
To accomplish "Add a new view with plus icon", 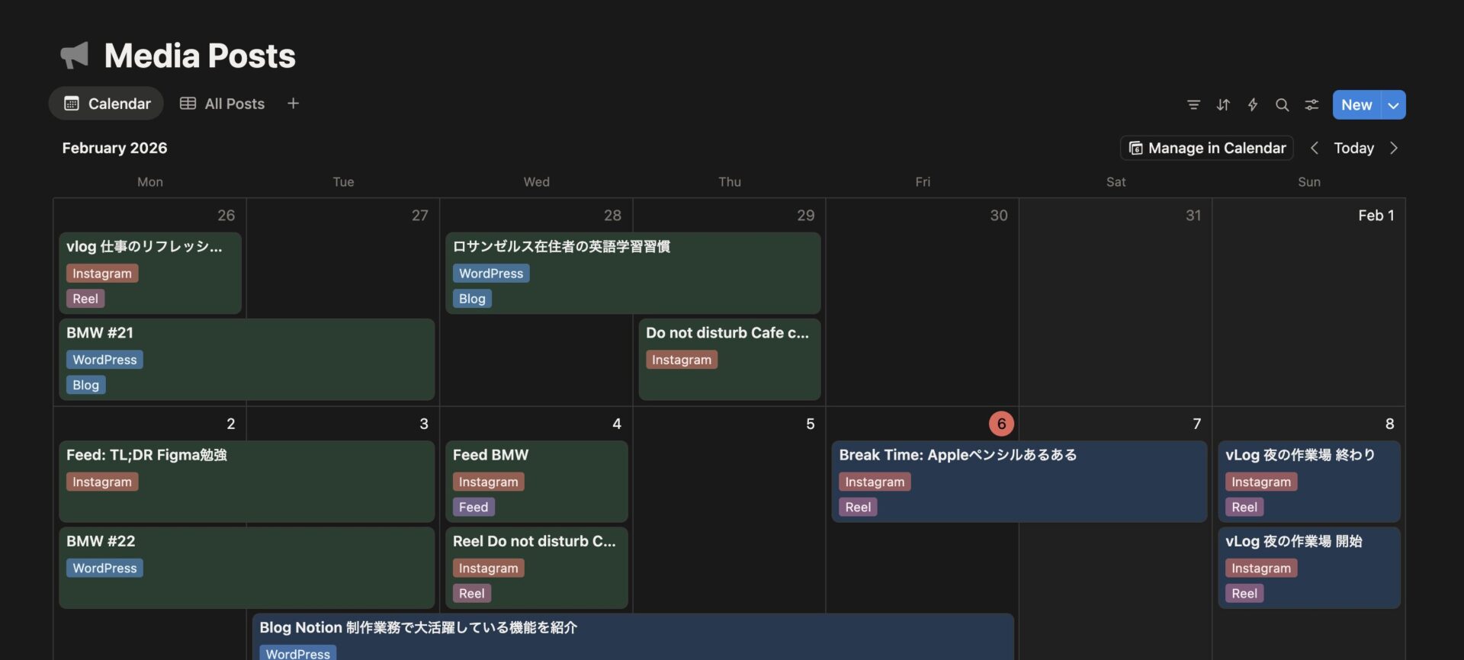I will click(x=293, y=104).
